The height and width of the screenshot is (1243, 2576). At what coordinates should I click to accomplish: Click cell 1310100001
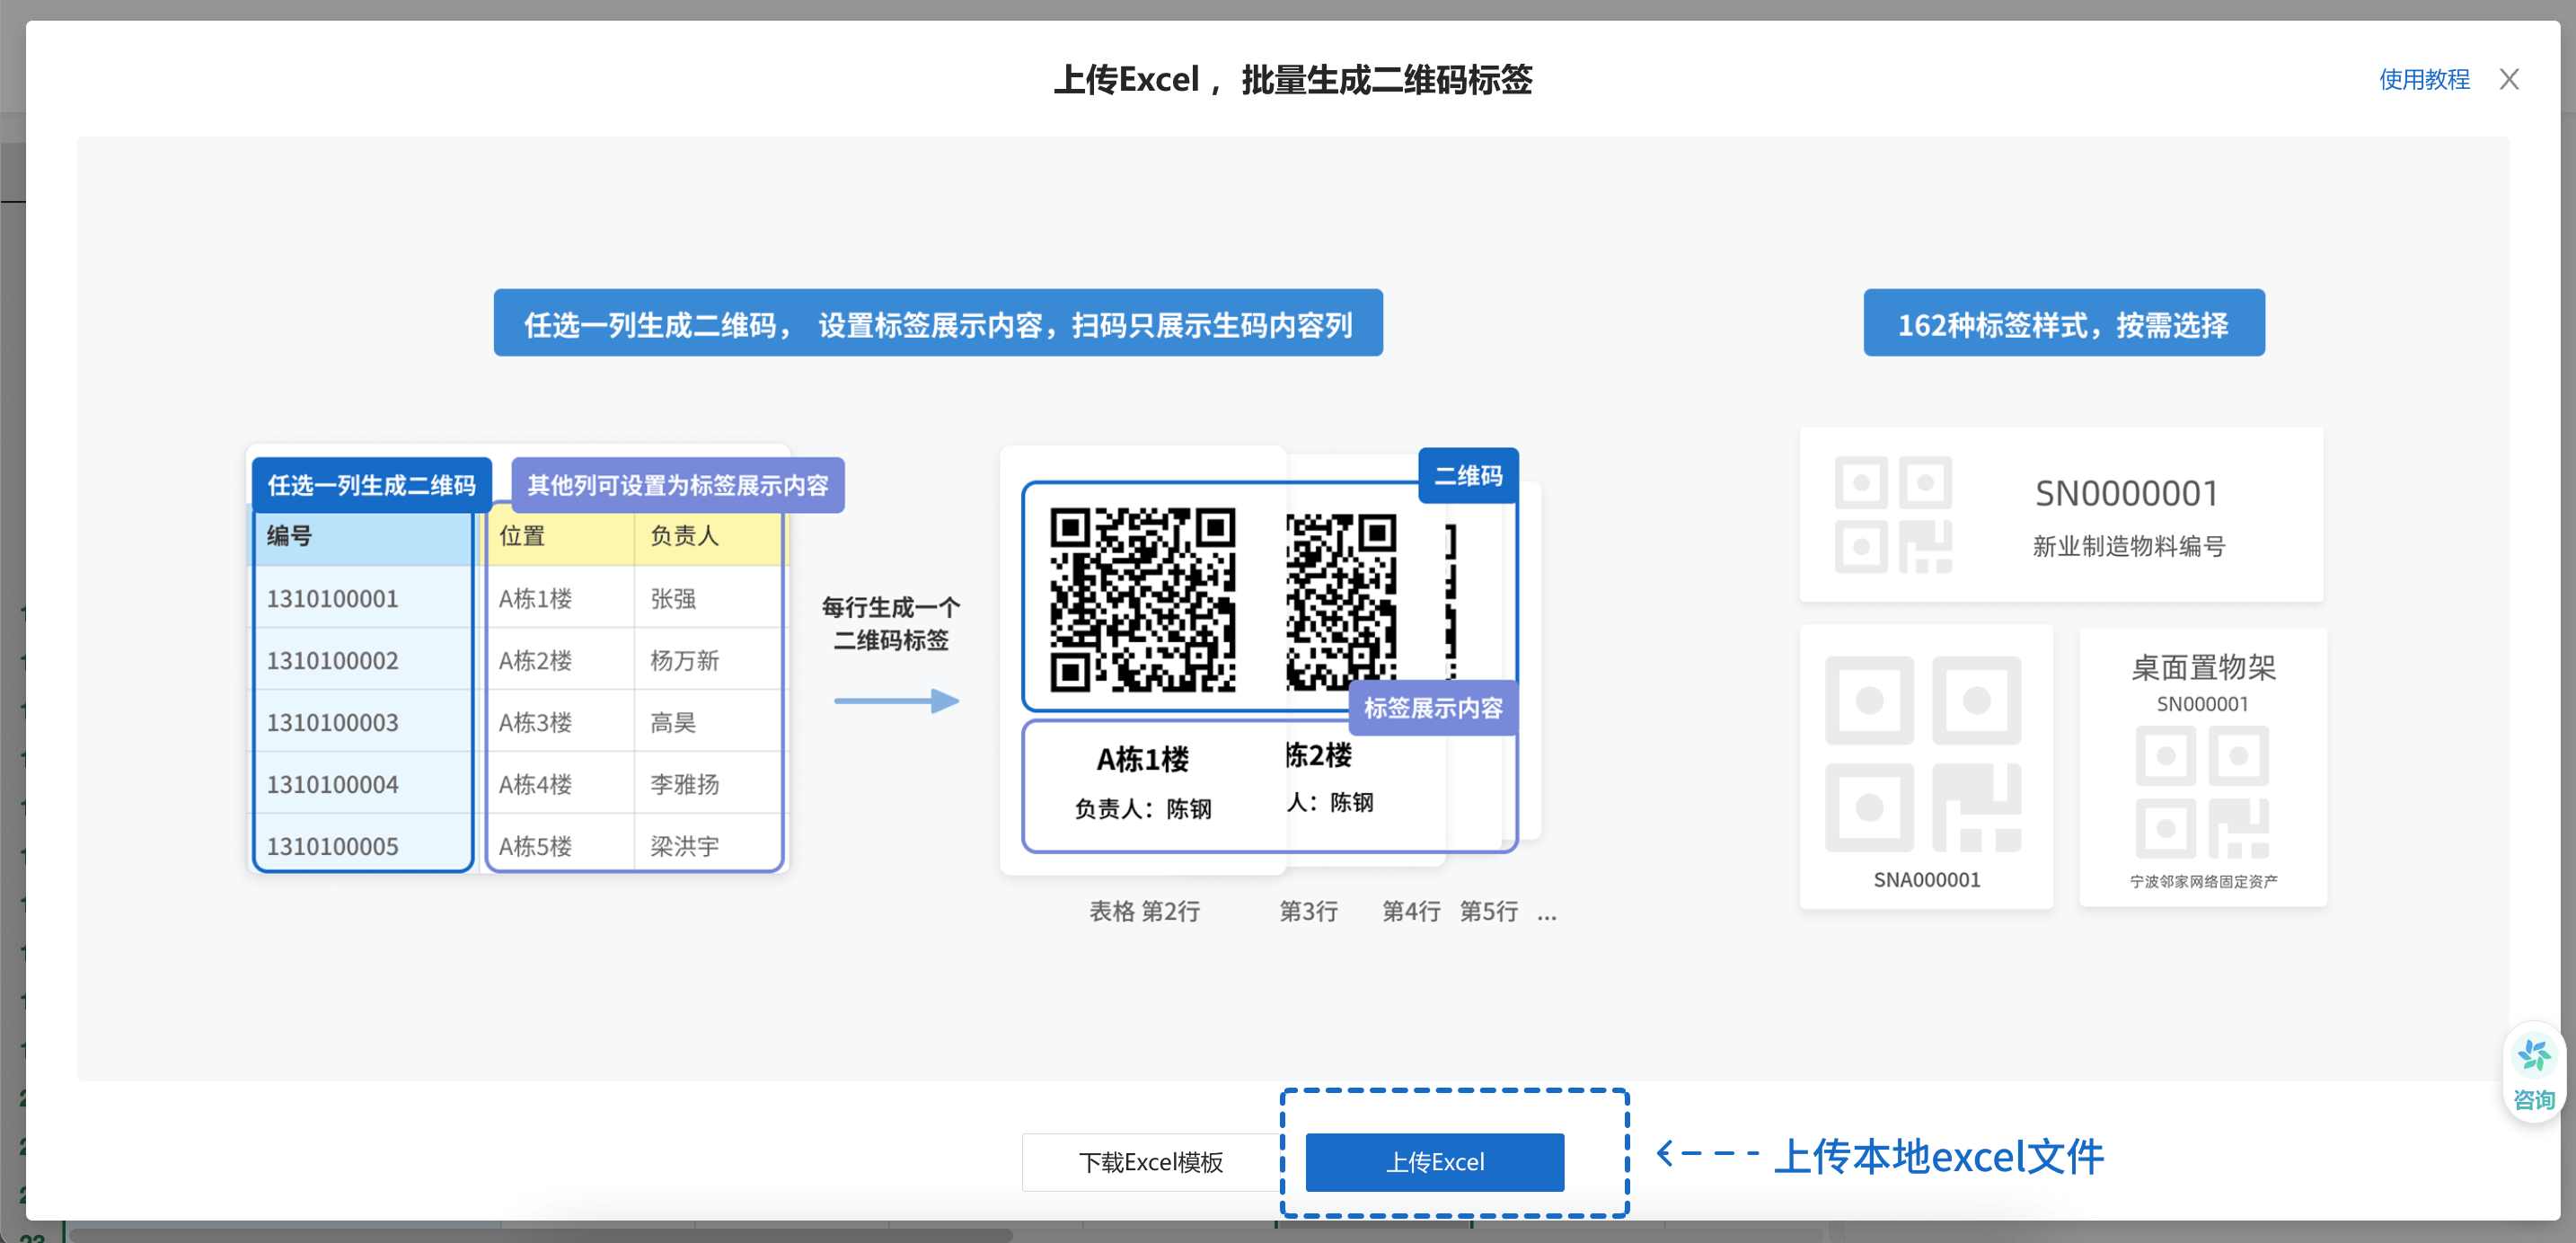pos(362,598)
